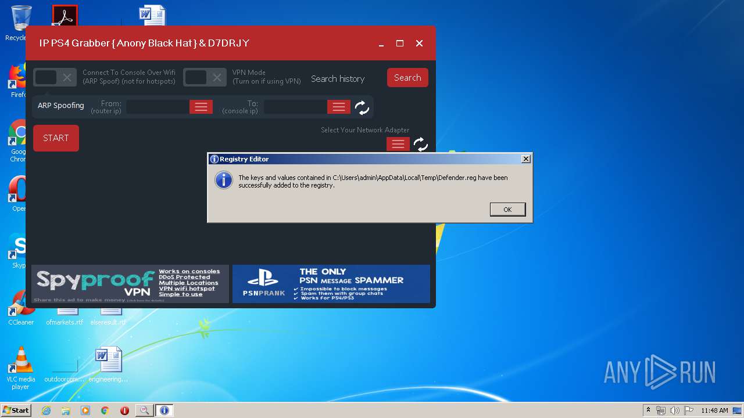The width and height of the screenshot is (744, 418).
Task: Open Windows Explorer from taskbar
Action: click(66, 410)
